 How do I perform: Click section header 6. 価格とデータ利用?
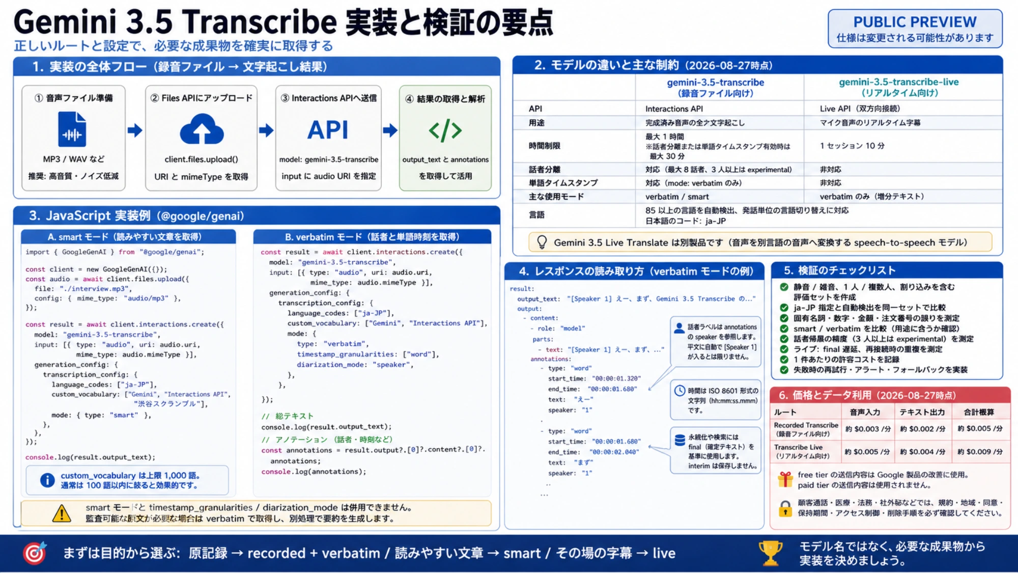point(890,395)
